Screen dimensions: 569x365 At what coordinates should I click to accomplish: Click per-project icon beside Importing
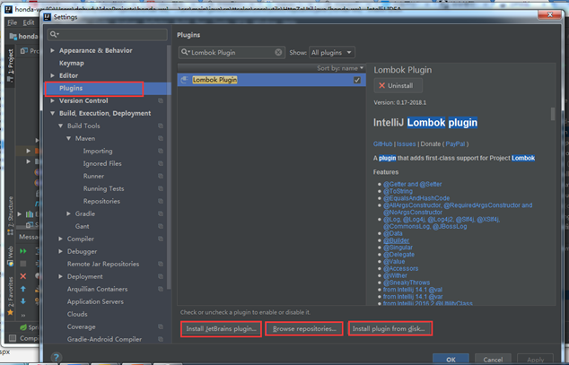tap(161, 151)
